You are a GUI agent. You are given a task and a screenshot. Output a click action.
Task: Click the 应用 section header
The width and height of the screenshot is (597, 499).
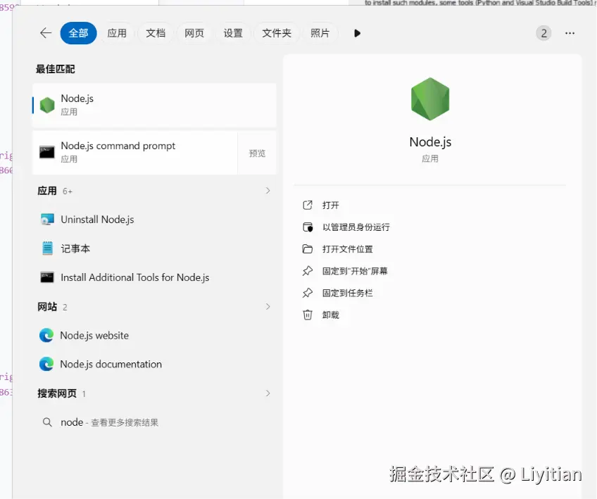point(47,191)
